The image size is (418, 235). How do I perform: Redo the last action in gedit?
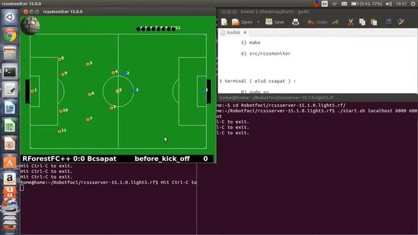pyautogui.click(x=336, y=22)
